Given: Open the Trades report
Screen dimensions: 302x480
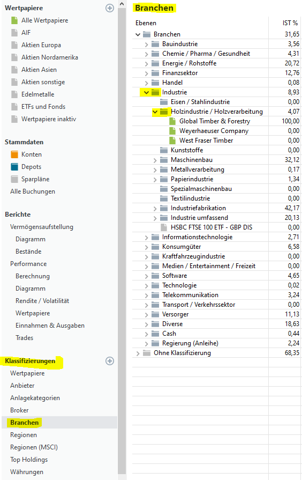Looking at the screenshot, I should click(x=25, y=338).
